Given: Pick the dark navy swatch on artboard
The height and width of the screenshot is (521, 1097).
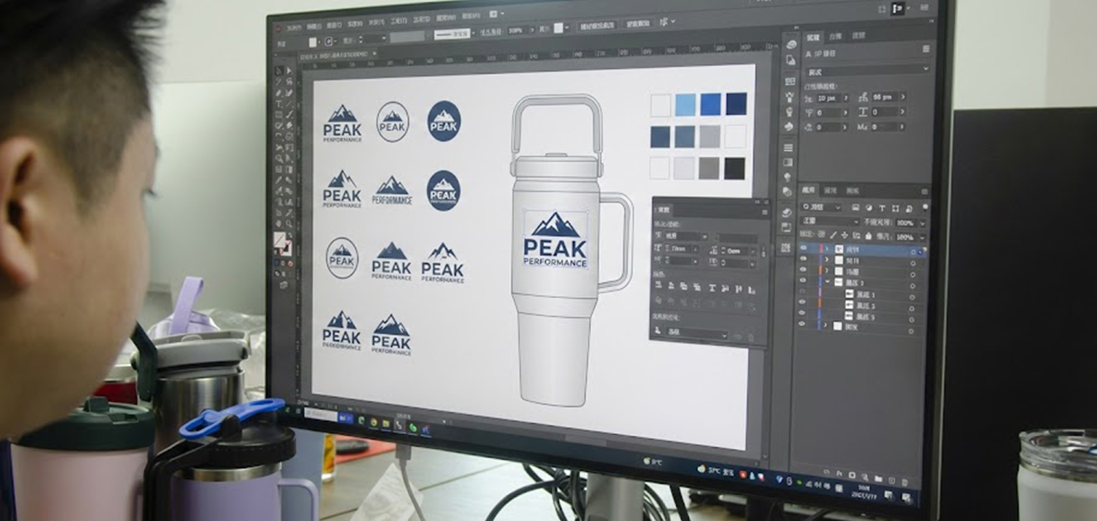Looking at the screenshot, I should 736,104.
